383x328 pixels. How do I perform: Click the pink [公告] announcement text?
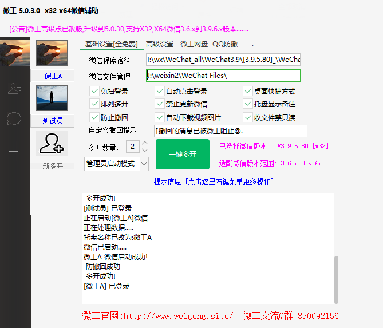point(129,29)
